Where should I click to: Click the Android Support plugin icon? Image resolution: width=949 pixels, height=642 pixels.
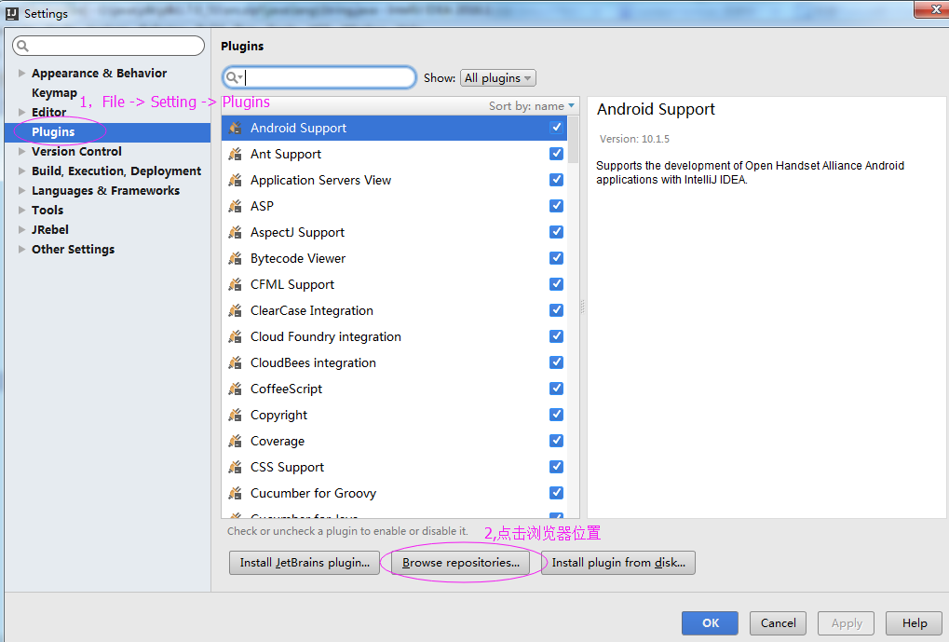coord(235,128)
